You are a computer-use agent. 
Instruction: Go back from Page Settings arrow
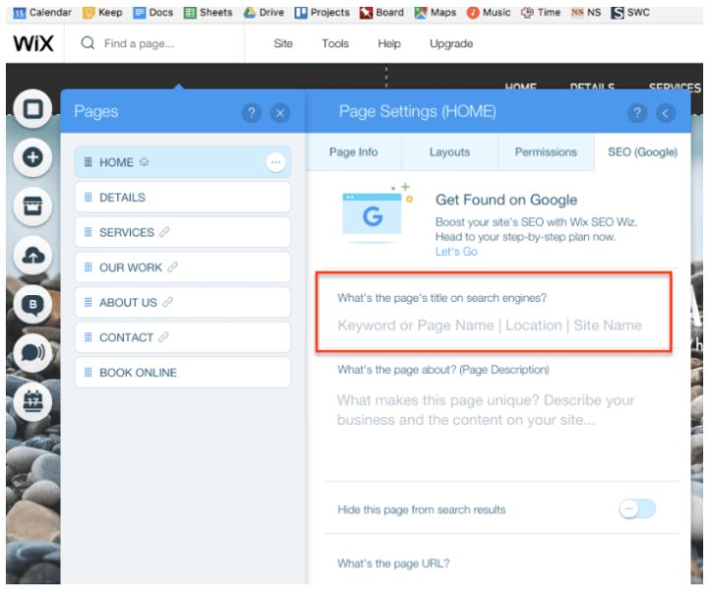666,112
